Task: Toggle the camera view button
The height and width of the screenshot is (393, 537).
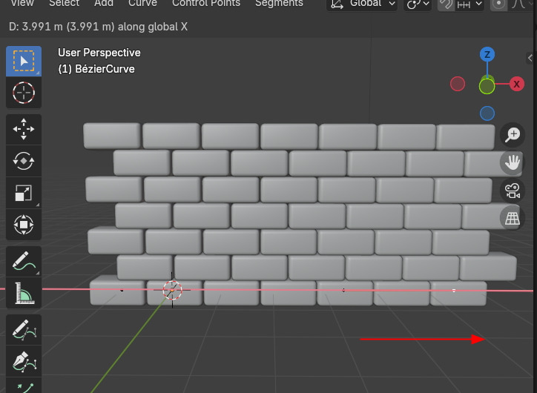Action: click(513, 191)
